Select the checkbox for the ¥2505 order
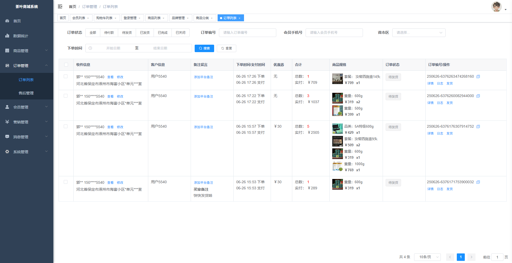The width and height of the screenshot is (512, 263). point(66,126)
